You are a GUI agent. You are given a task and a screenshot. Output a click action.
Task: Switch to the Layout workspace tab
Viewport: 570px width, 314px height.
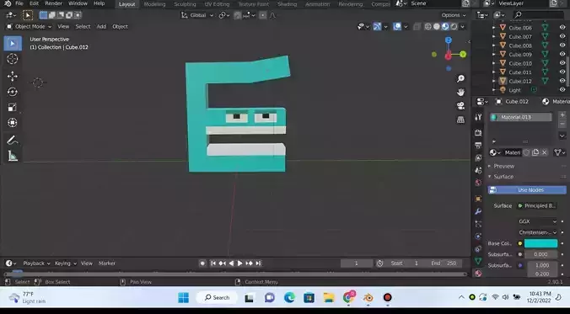click(126, 4)
